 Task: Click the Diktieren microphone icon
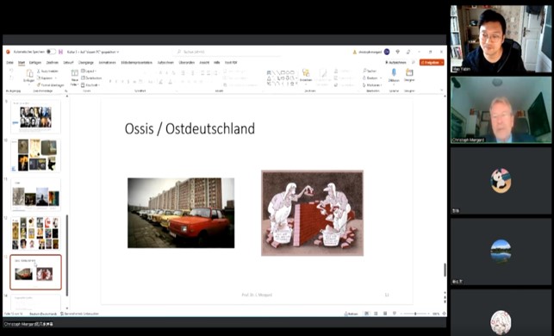pyautogui.click(x=394, y=72)
